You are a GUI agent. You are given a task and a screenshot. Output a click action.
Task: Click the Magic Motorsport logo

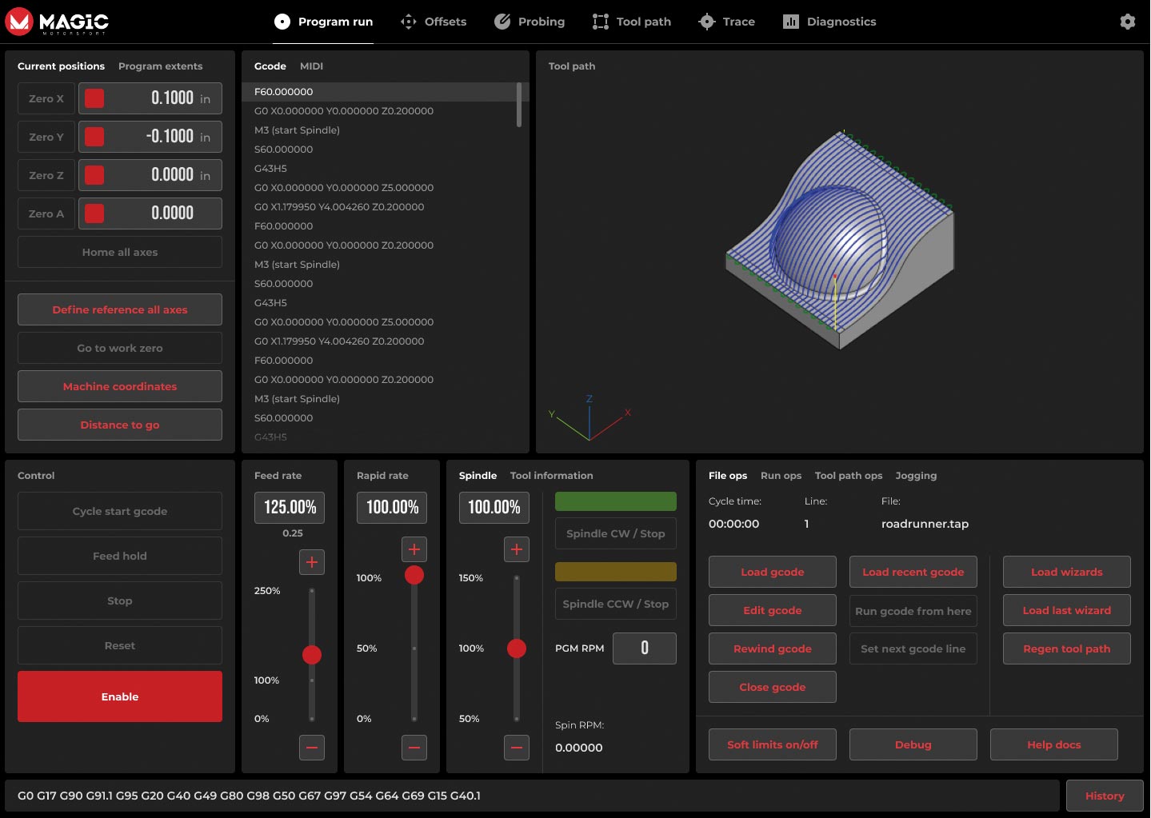coord(58,22)
